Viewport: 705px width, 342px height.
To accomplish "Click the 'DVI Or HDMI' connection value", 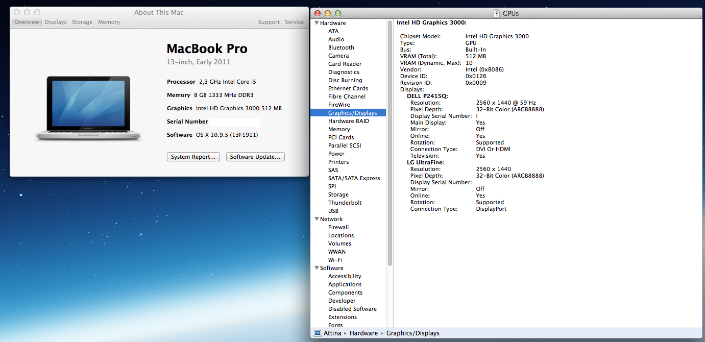I will click(493, 149).
